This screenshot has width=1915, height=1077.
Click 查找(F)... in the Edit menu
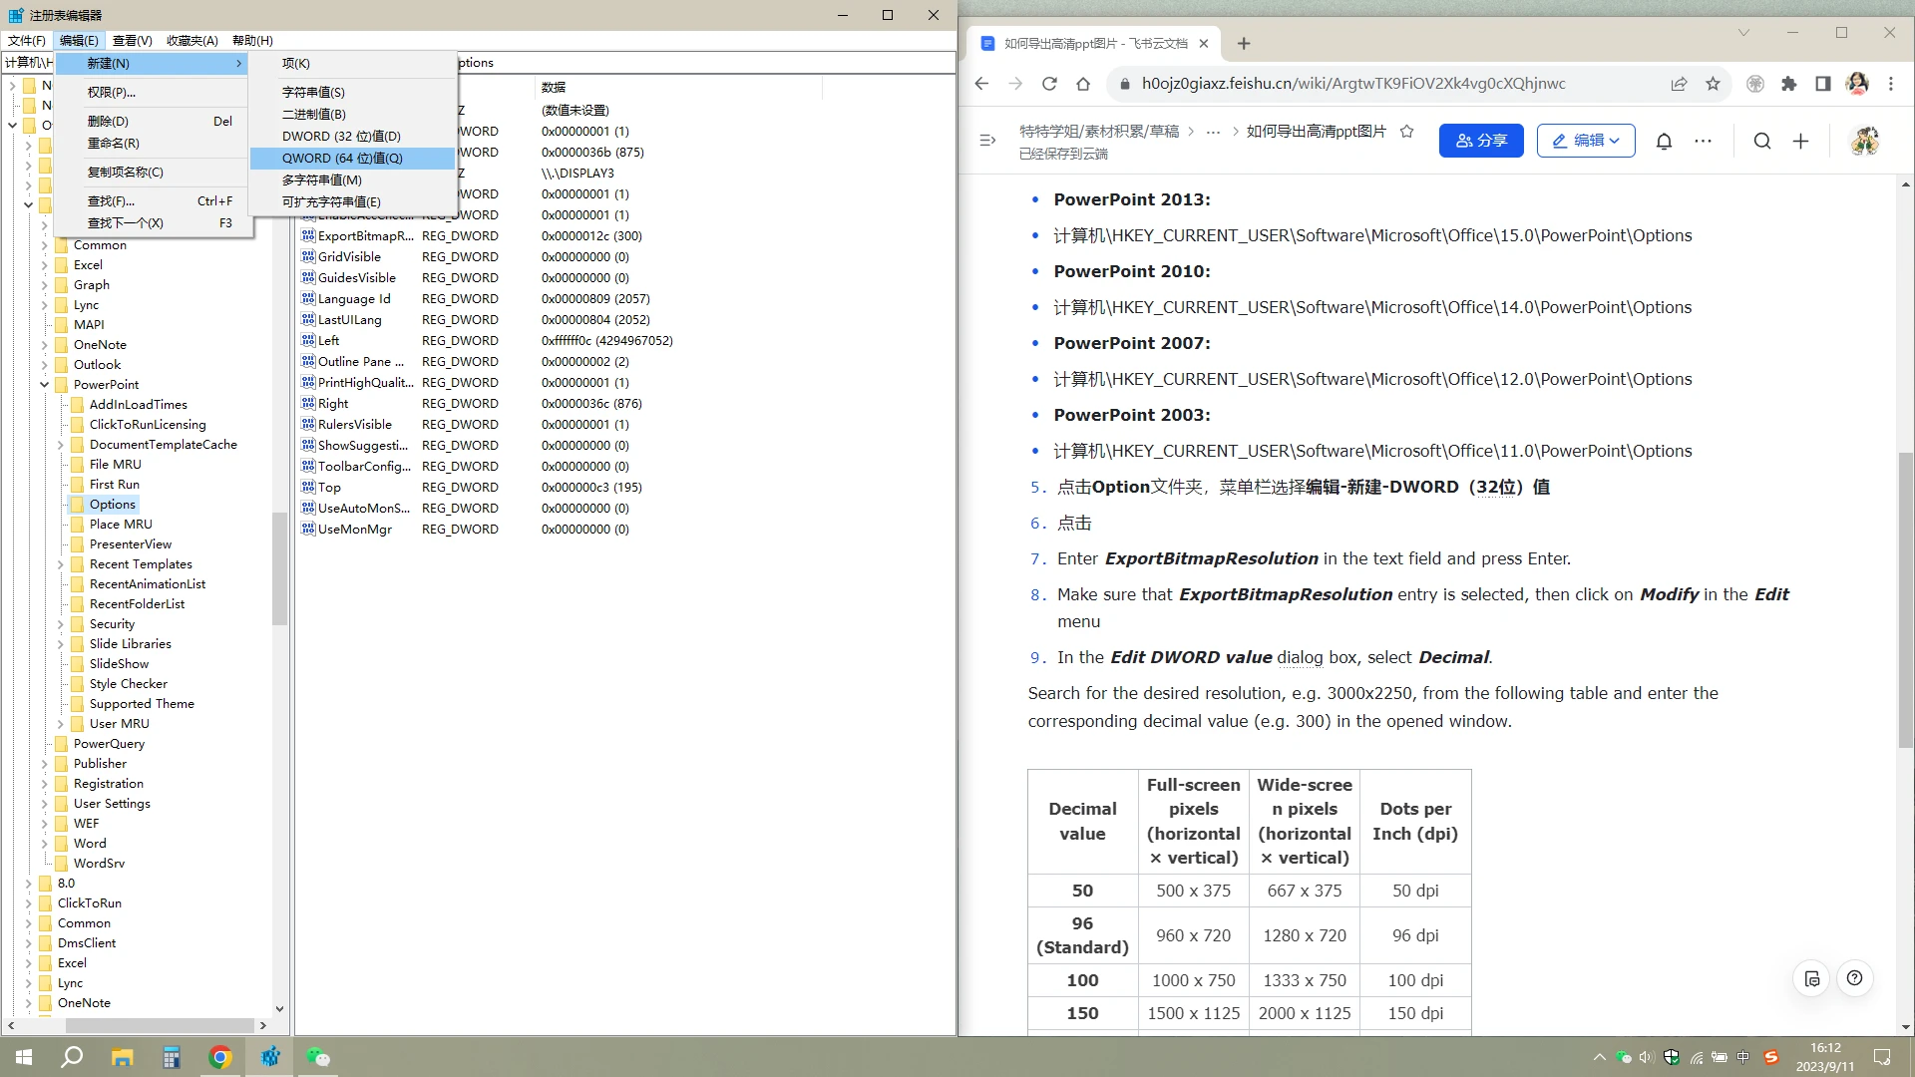click(152, 200)
